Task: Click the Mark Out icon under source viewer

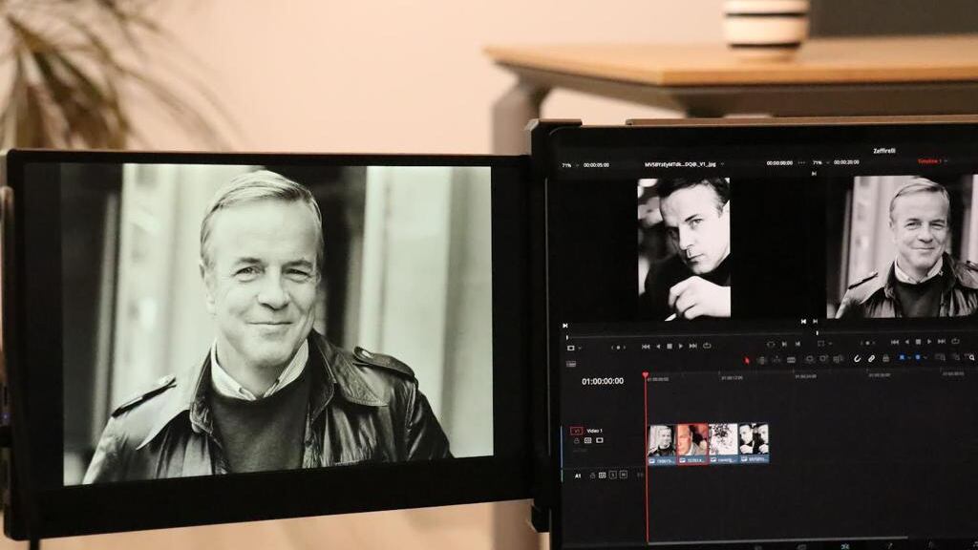Action: pyautogui.click(x=797, y=344)
